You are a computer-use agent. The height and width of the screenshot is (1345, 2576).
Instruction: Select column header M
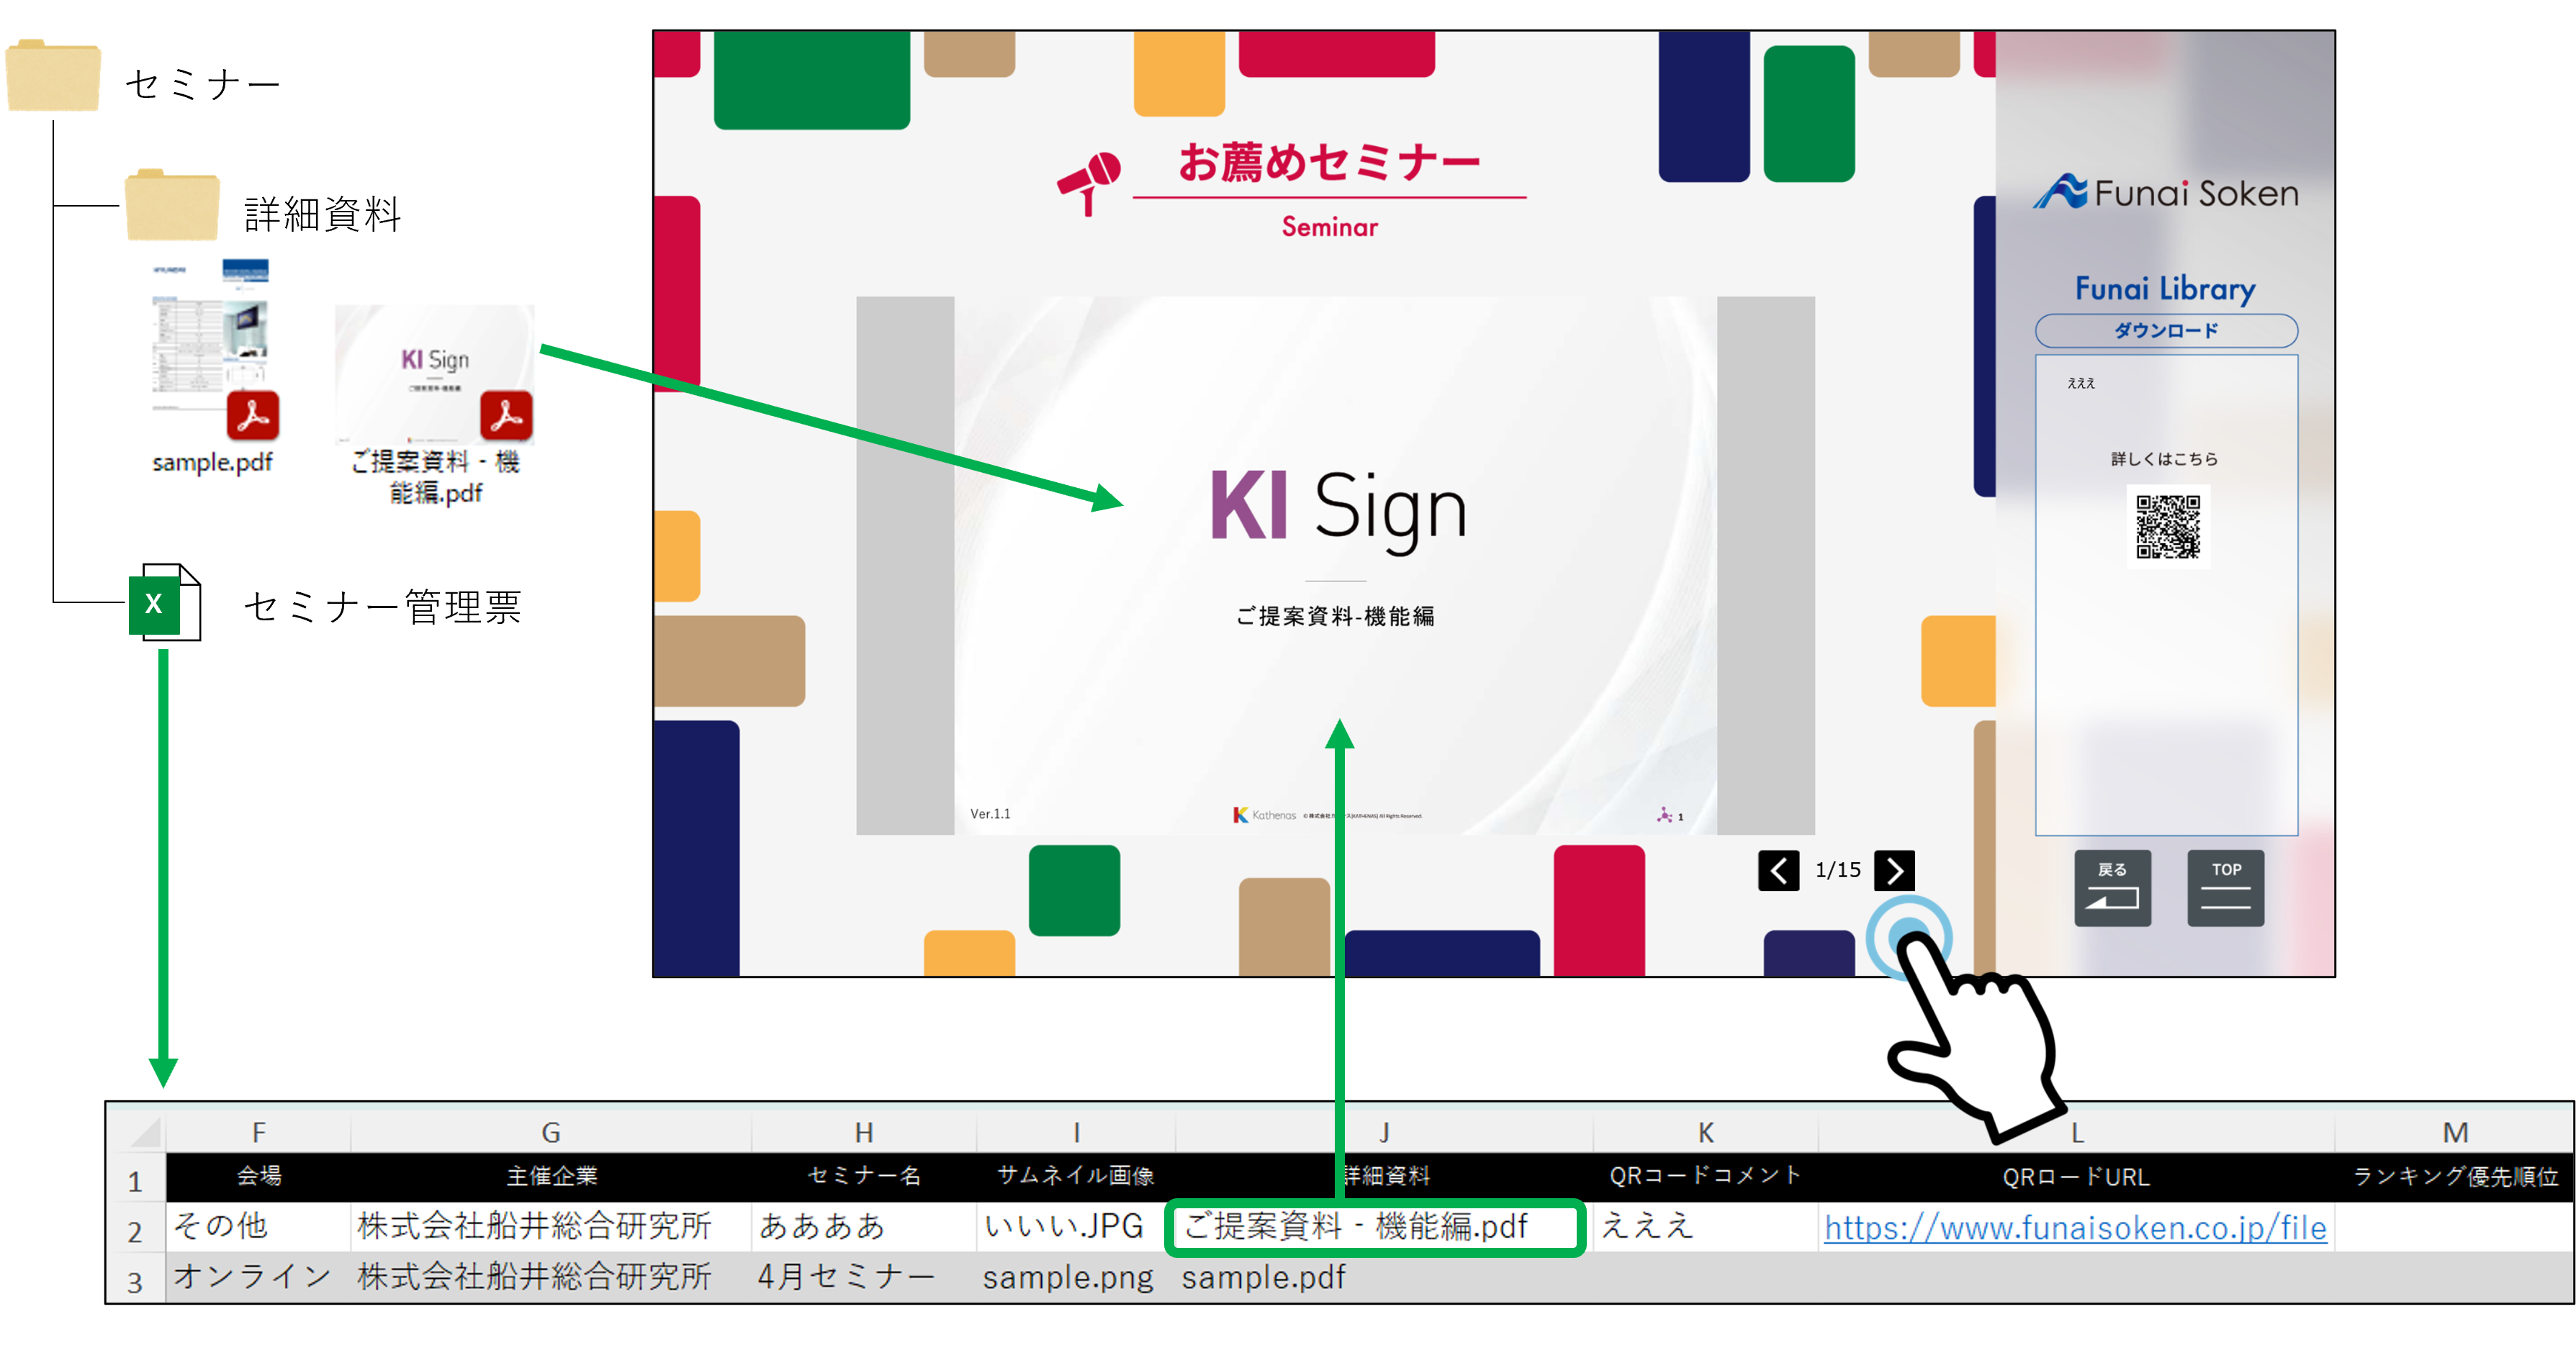pyautogui.click(x=2454, y=1131)
